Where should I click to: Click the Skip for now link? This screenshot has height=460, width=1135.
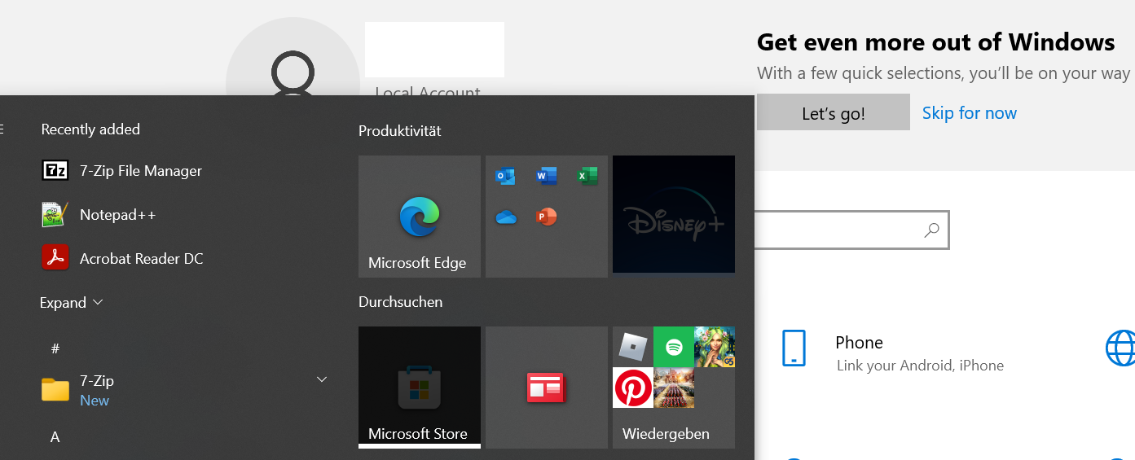coord(970,113)
